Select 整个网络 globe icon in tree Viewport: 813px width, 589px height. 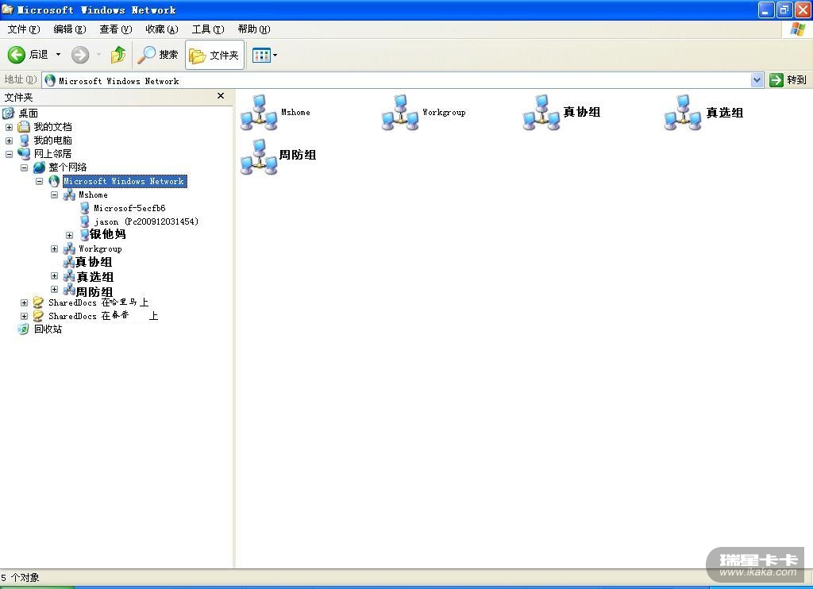coord(39,167)
